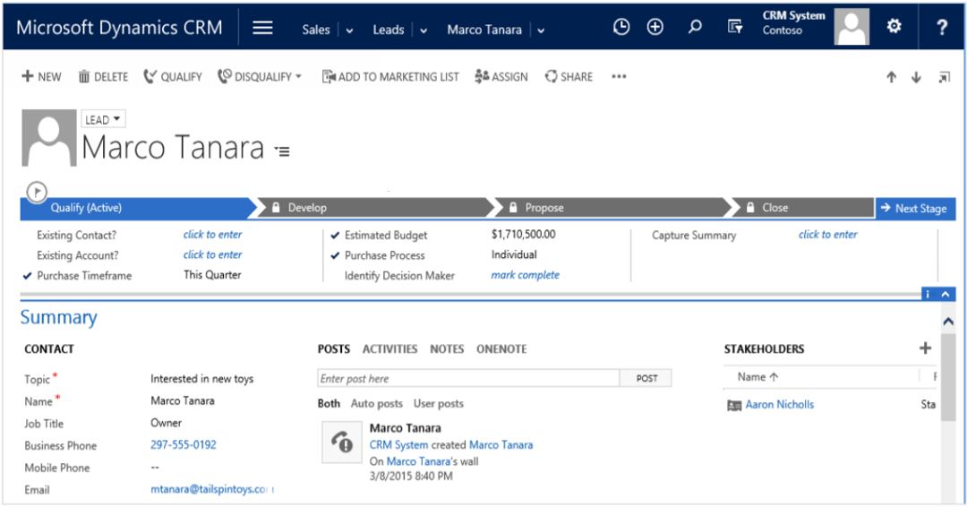Open the help question mark
967x507 pixels.
pyautogui.click(x=942, y=27)
